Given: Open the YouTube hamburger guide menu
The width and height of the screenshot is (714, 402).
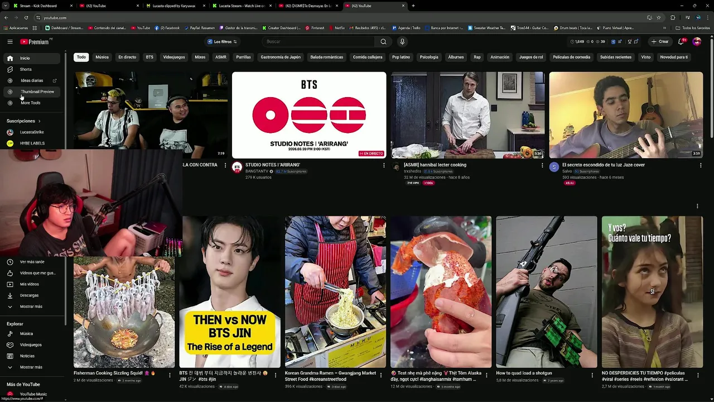Looking at the screenshot, I should 9,41.
